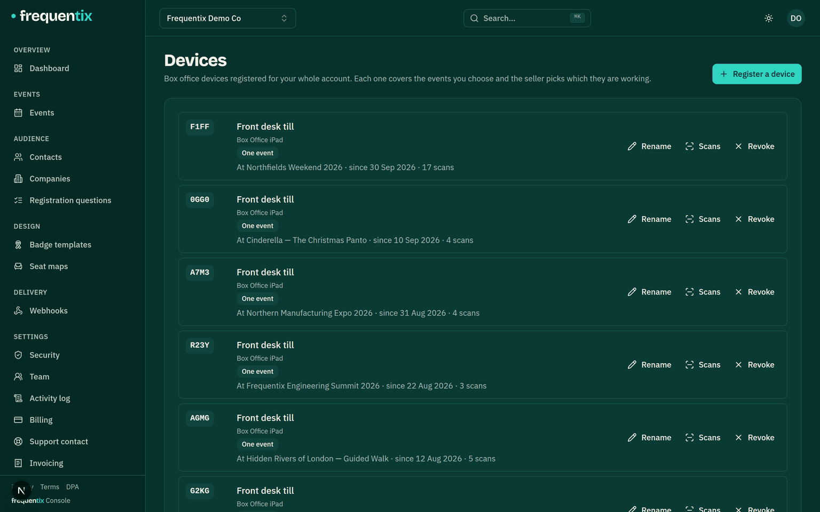Click the Invoicing document icon
The height and width of the screenshot is (512, 820).
pos(18,463)
